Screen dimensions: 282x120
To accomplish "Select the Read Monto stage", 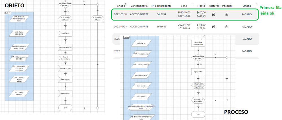I will [x=65, y=79].
